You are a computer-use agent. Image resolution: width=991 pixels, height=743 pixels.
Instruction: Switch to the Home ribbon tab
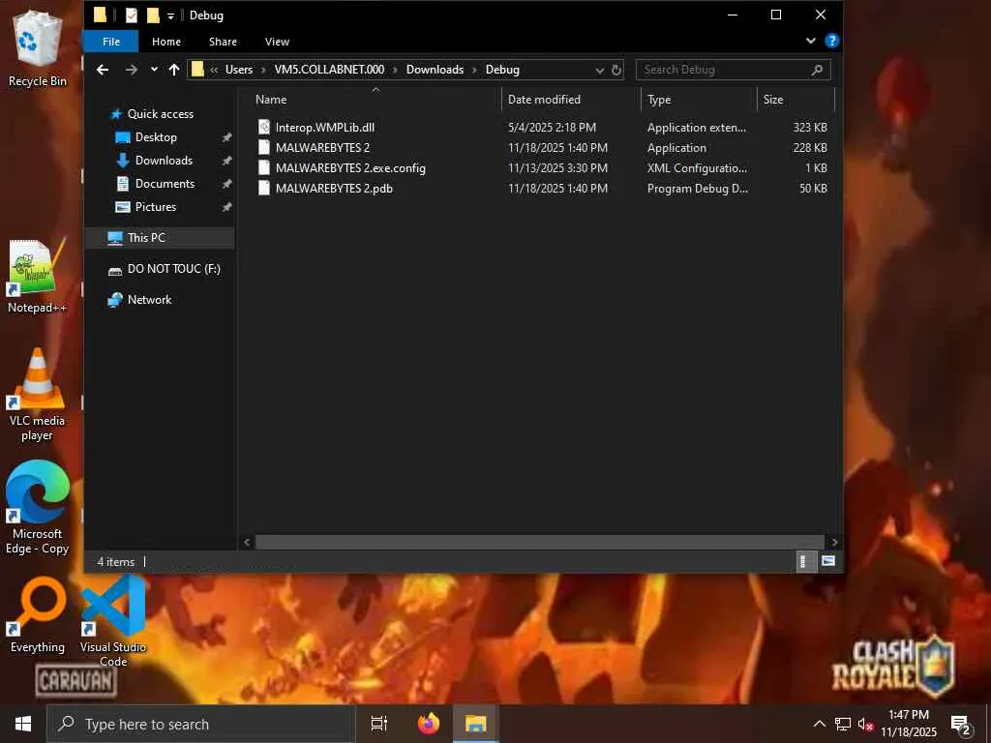tap(166, 42)
